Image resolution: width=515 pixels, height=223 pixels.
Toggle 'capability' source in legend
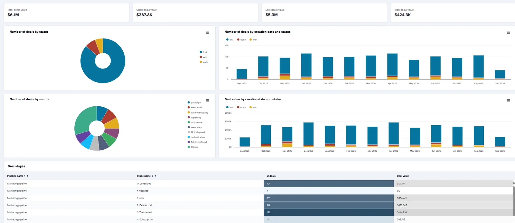[x=194, y=117]
